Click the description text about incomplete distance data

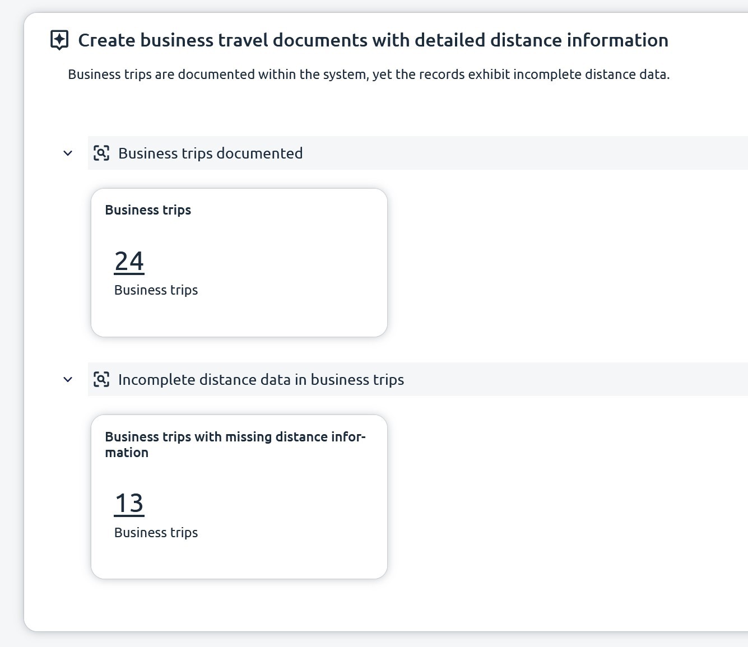tap(369, 75)
